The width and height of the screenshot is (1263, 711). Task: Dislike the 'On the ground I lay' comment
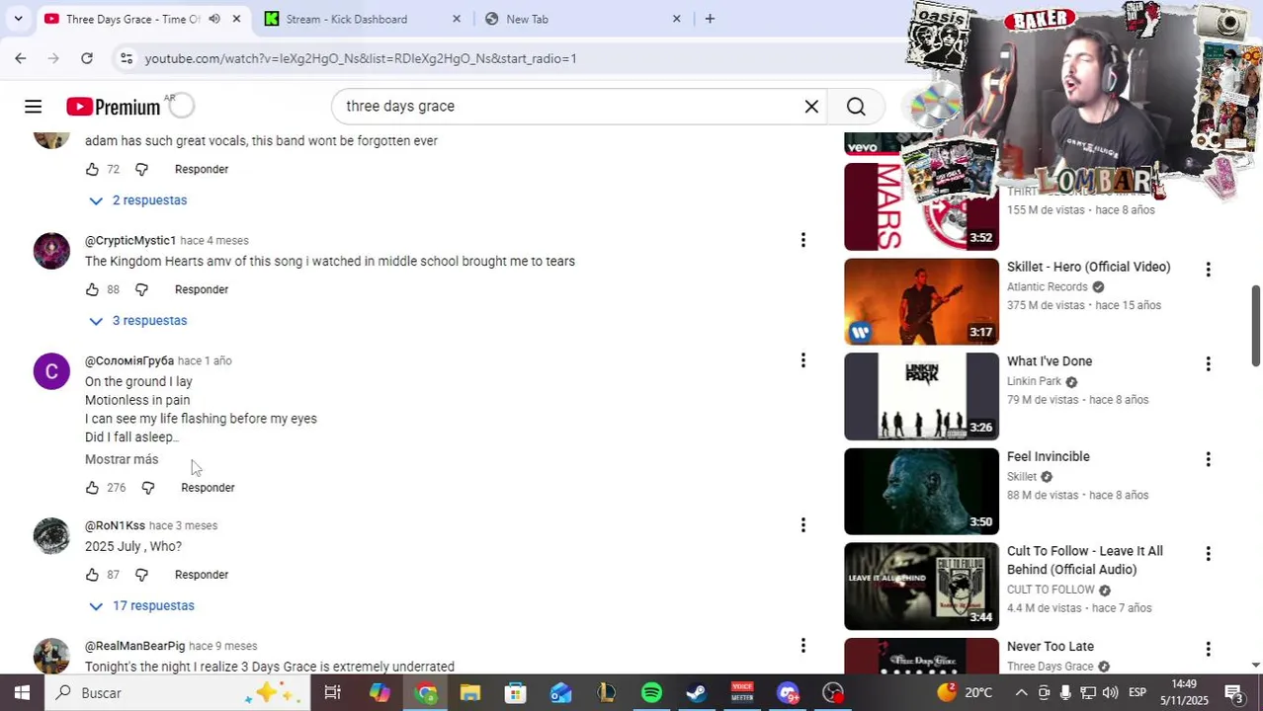(x=147, y=488)
